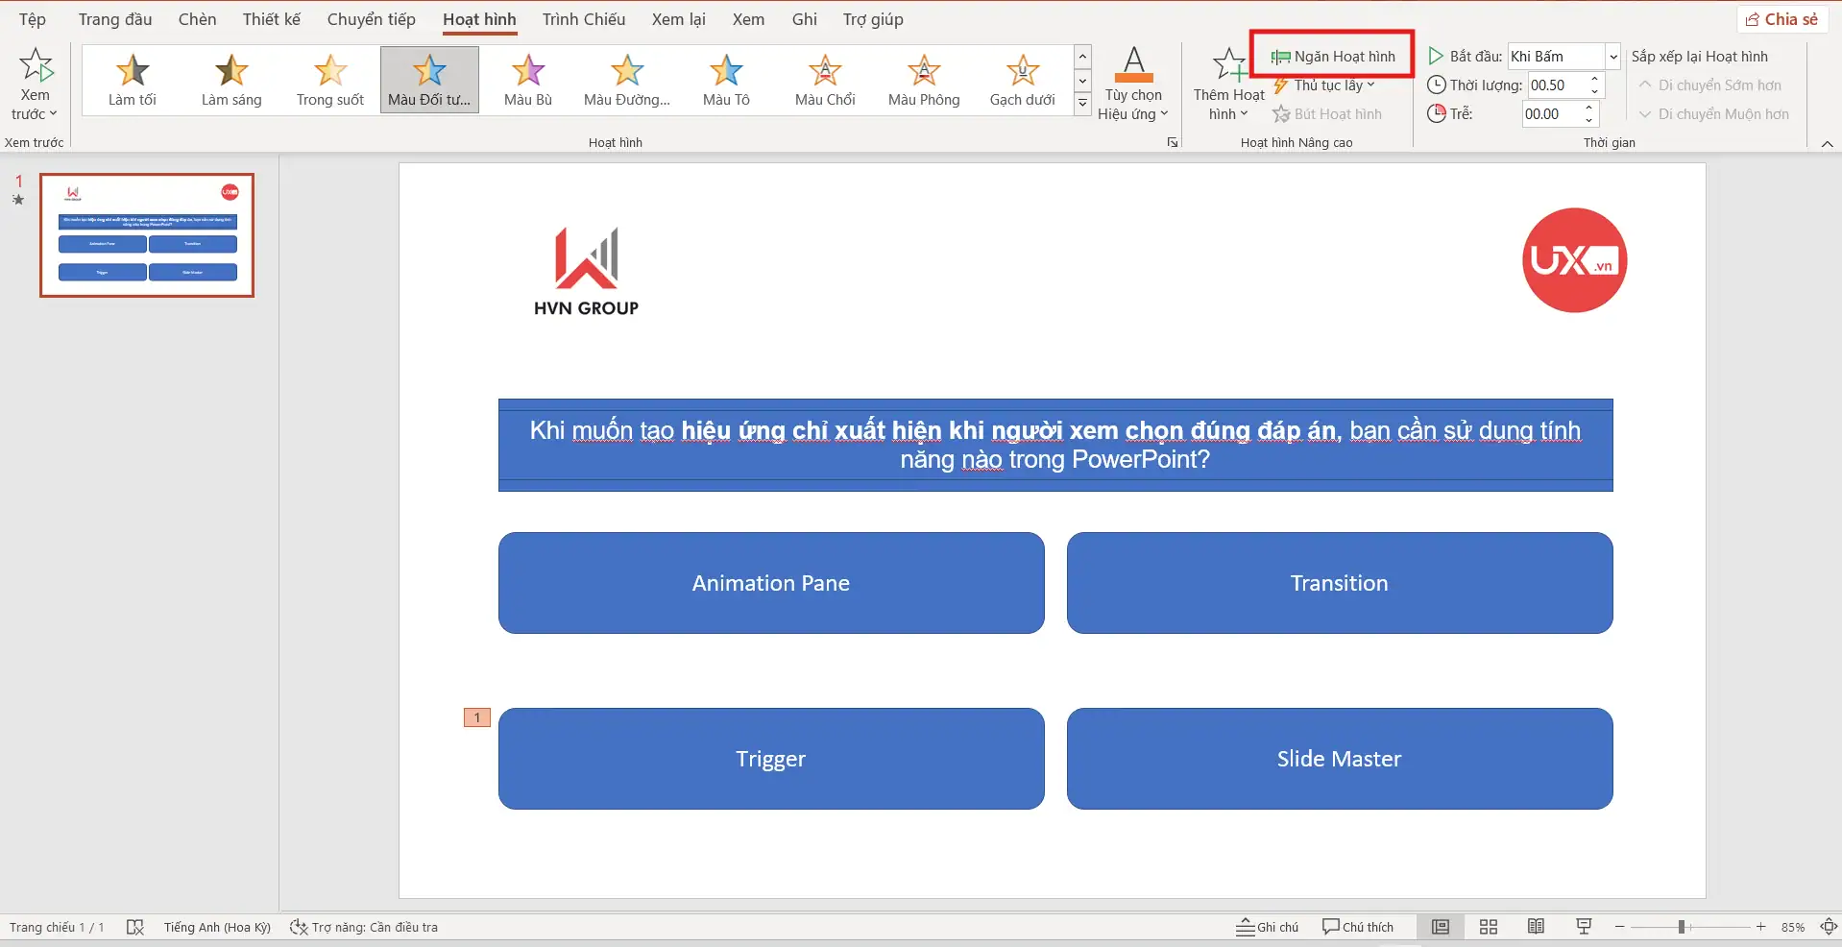Open the Bắt đầu start dropdown
Viewport: 1842px width, 947px height.
coord(1613,57)
